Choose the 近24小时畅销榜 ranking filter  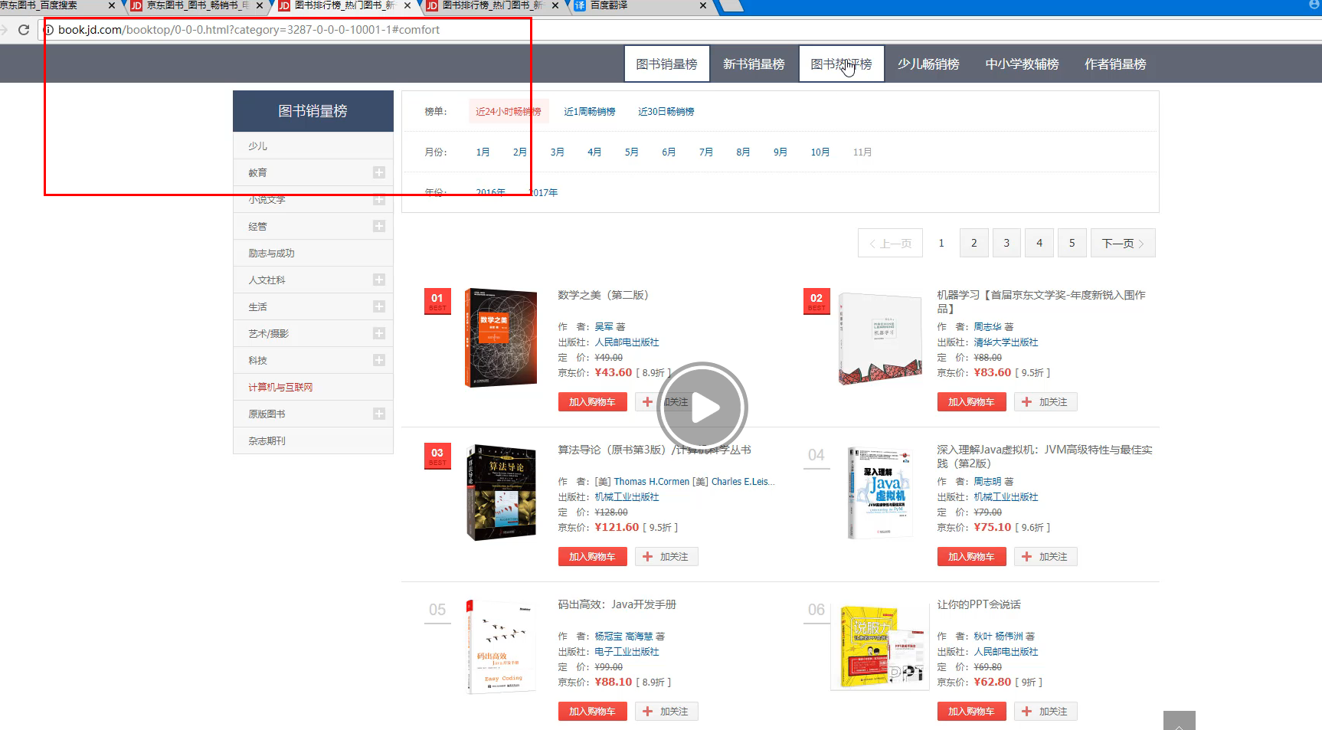(508, 112)
